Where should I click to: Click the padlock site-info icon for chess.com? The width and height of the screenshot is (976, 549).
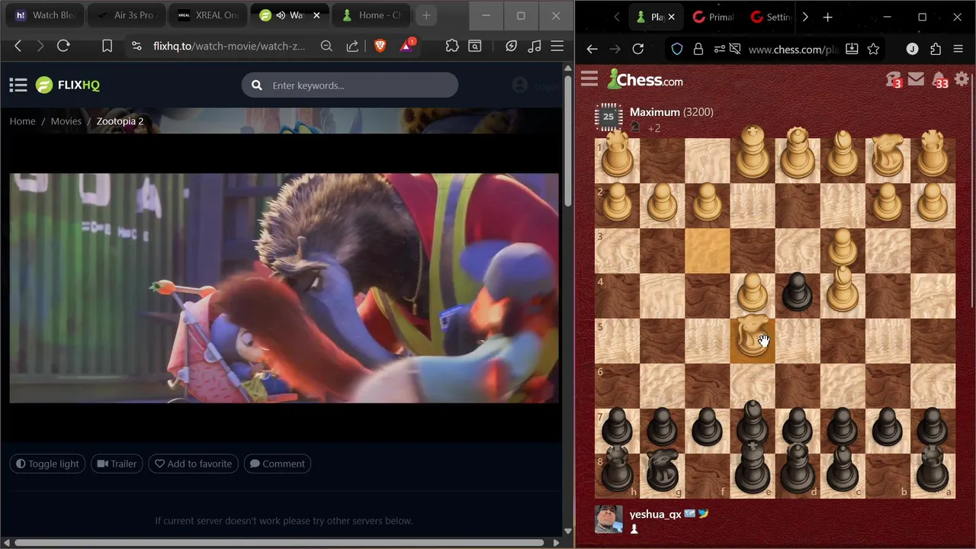pyautogui.click(x=698, y=50)
